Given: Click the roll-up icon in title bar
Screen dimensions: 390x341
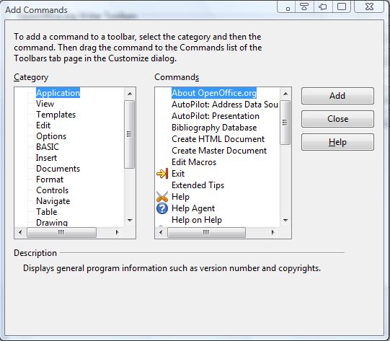Looking at the screenshot, I should coord(304,6).
